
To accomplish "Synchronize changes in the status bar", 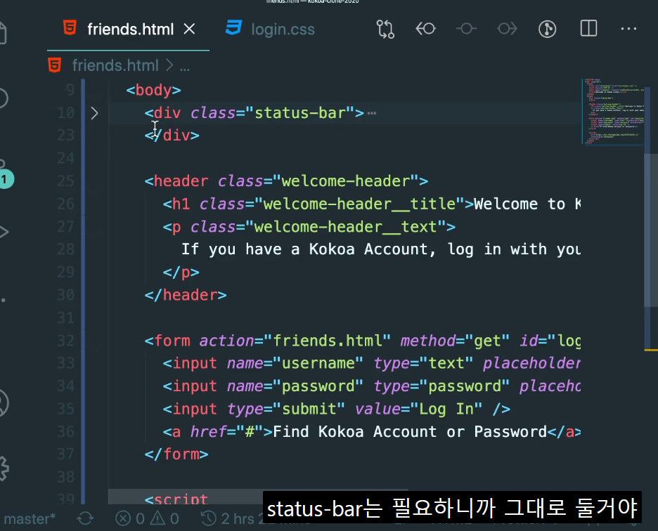I will (x=85, y=519).
